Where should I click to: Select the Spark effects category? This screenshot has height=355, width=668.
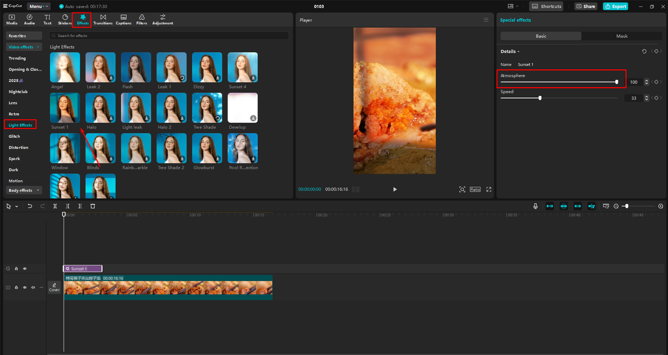(x=14, y=159)
